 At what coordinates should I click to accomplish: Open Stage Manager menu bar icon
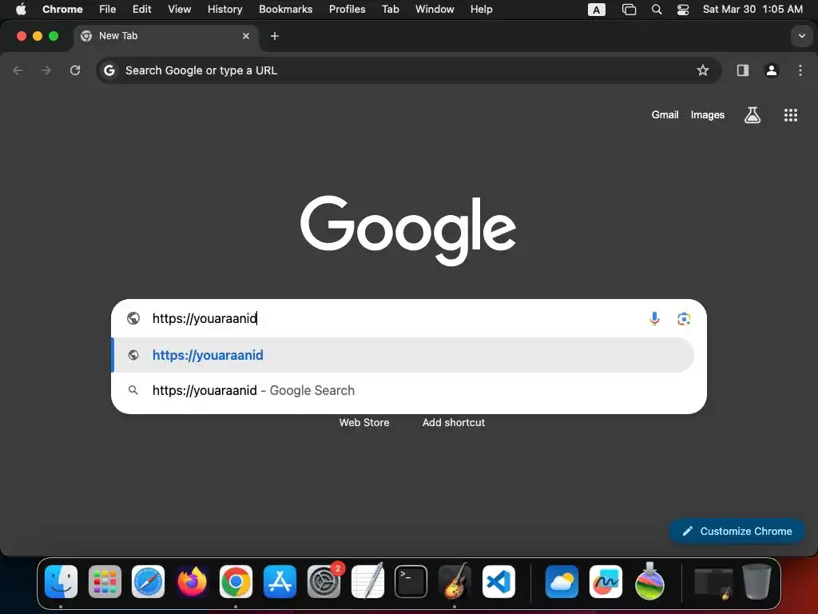[629, 10]
